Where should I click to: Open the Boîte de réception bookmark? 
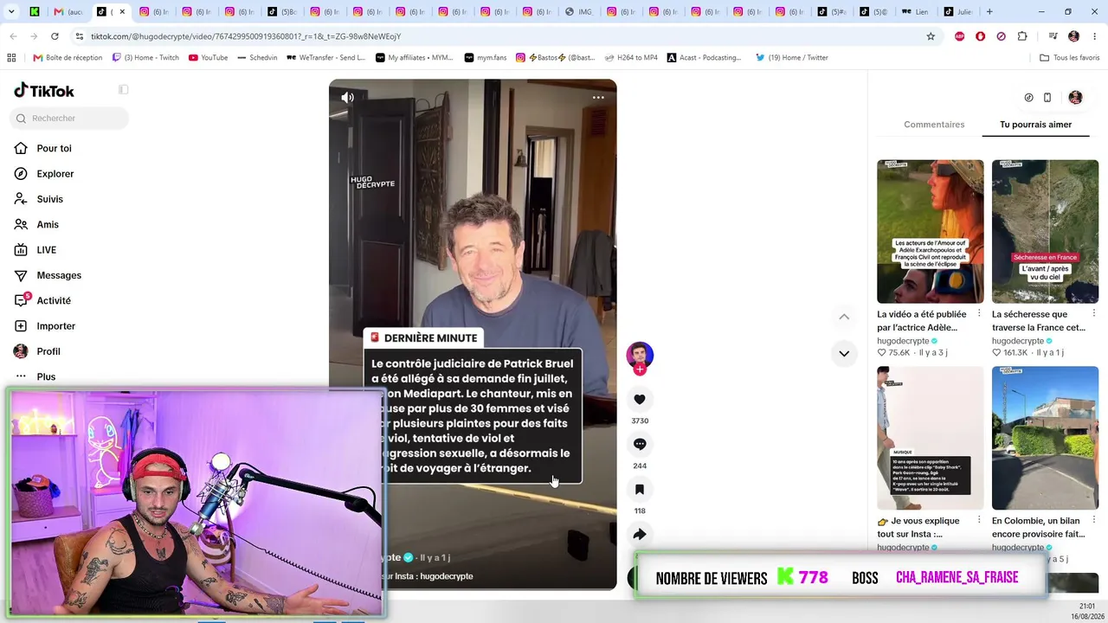tap(68, 58)
